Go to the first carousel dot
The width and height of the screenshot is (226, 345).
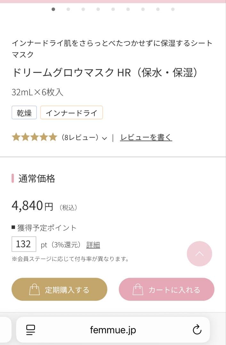click(53, 9)
